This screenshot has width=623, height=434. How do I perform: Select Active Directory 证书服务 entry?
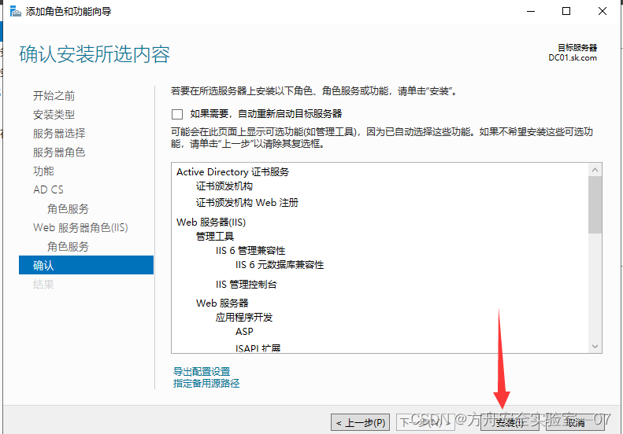pos(233,172)
